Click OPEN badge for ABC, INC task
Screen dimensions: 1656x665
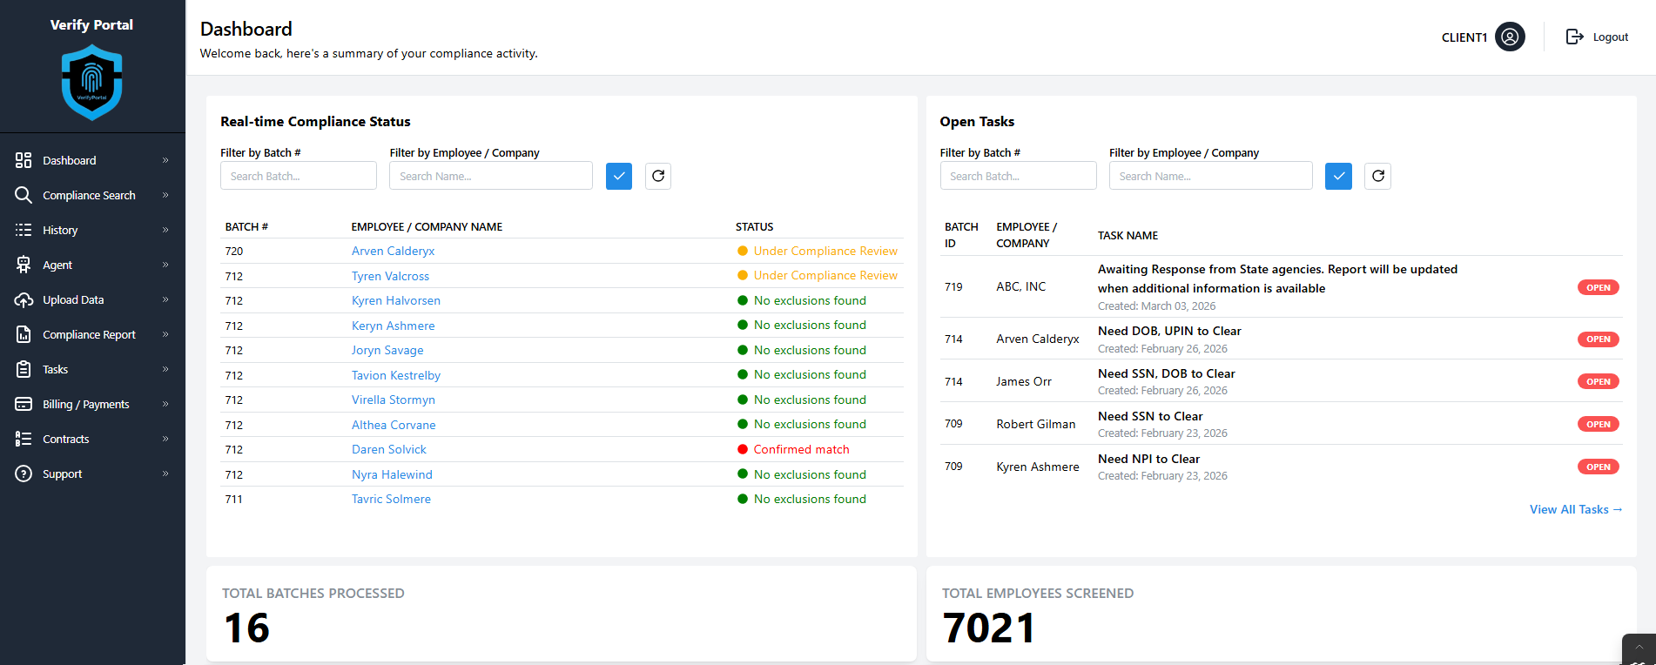tap(1599, 287)
